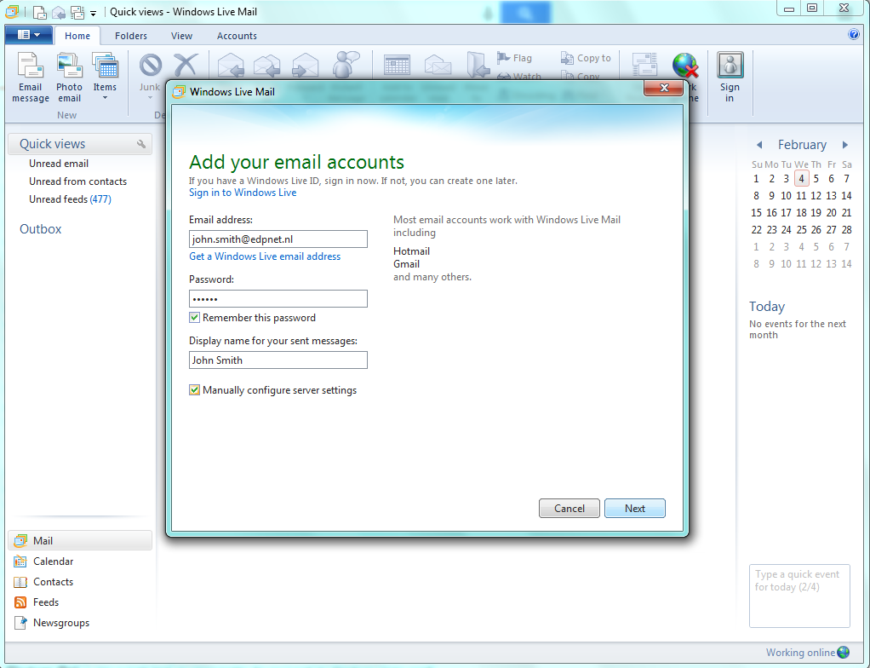Click the quick event text box
Screen dimensions: 870x668
click(x=799, y=596)
